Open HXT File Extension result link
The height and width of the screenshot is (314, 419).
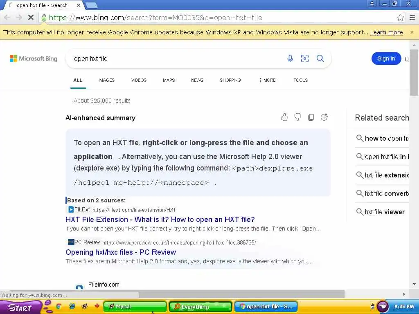[x=160, y=220]
